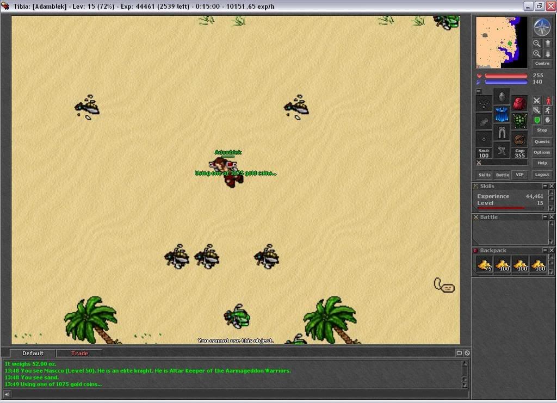Enable full attack fight mode
The height and width of the screenshot is (403, 557).
click(537, 101)
